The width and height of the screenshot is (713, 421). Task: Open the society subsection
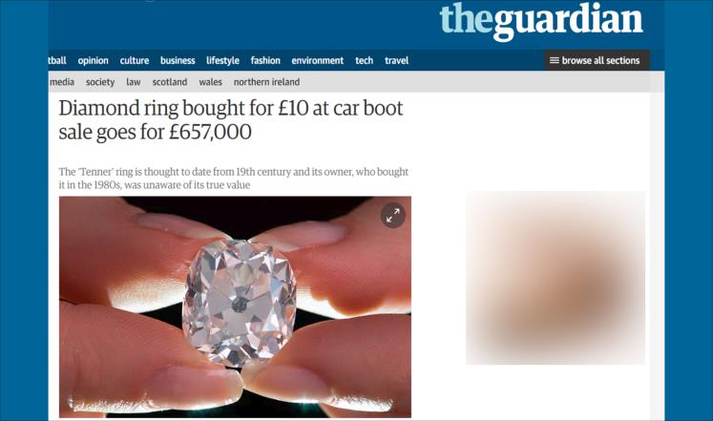click(100, 82)
